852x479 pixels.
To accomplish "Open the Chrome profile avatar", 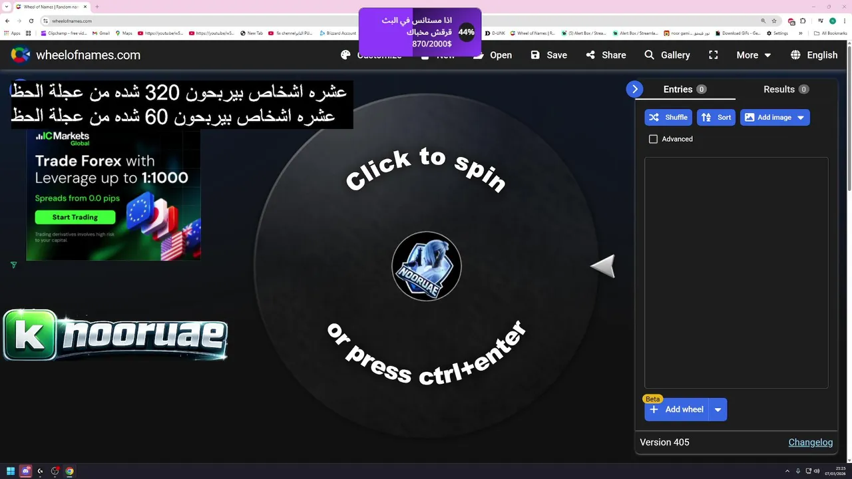I will 832,21.
